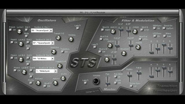Click the Cut HP slider
185x104 pixels.
tap(131, 46)
